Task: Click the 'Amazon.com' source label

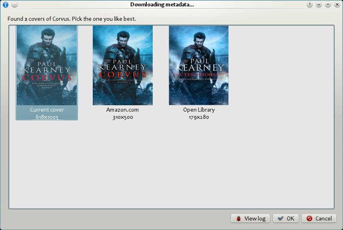Action: coord(122,110)
